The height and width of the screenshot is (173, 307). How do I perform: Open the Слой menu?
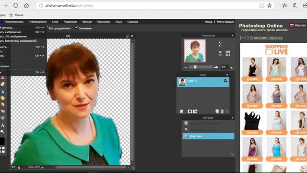click(x=55, y=22)
